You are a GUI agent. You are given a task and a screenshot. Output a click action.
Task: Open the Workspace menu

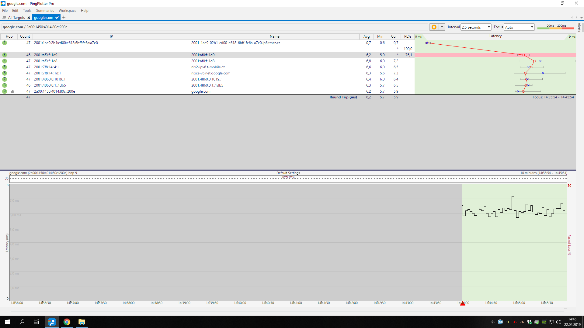coord(67,11)
